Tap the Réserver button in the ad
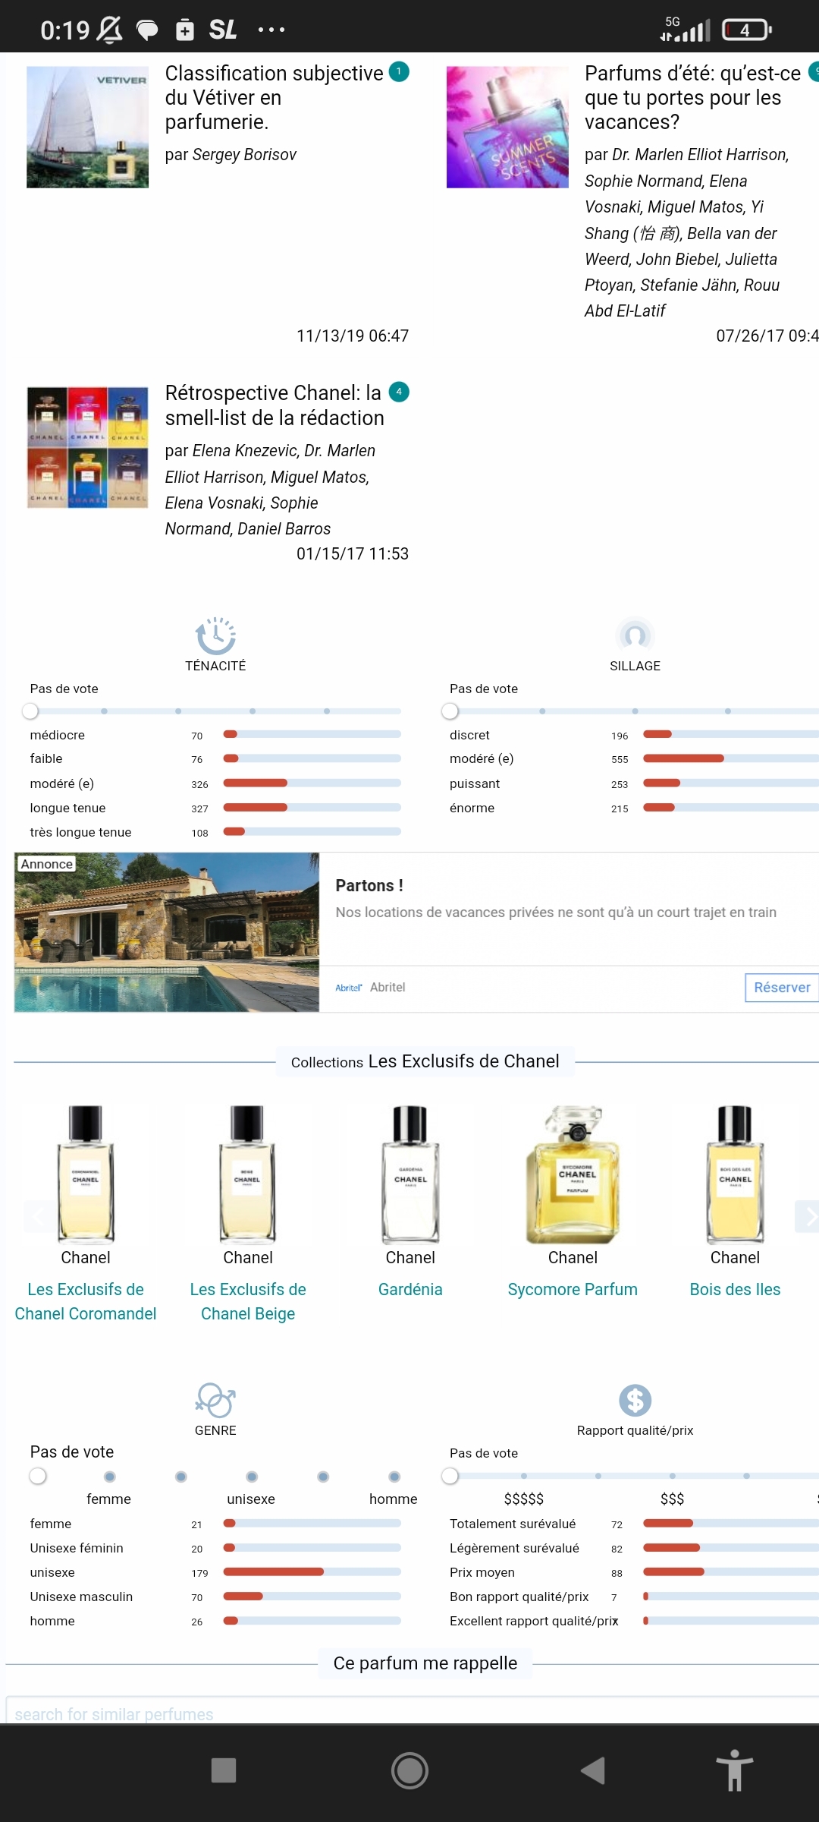The width and height of the screenshot is (819, 1822). 782,987
